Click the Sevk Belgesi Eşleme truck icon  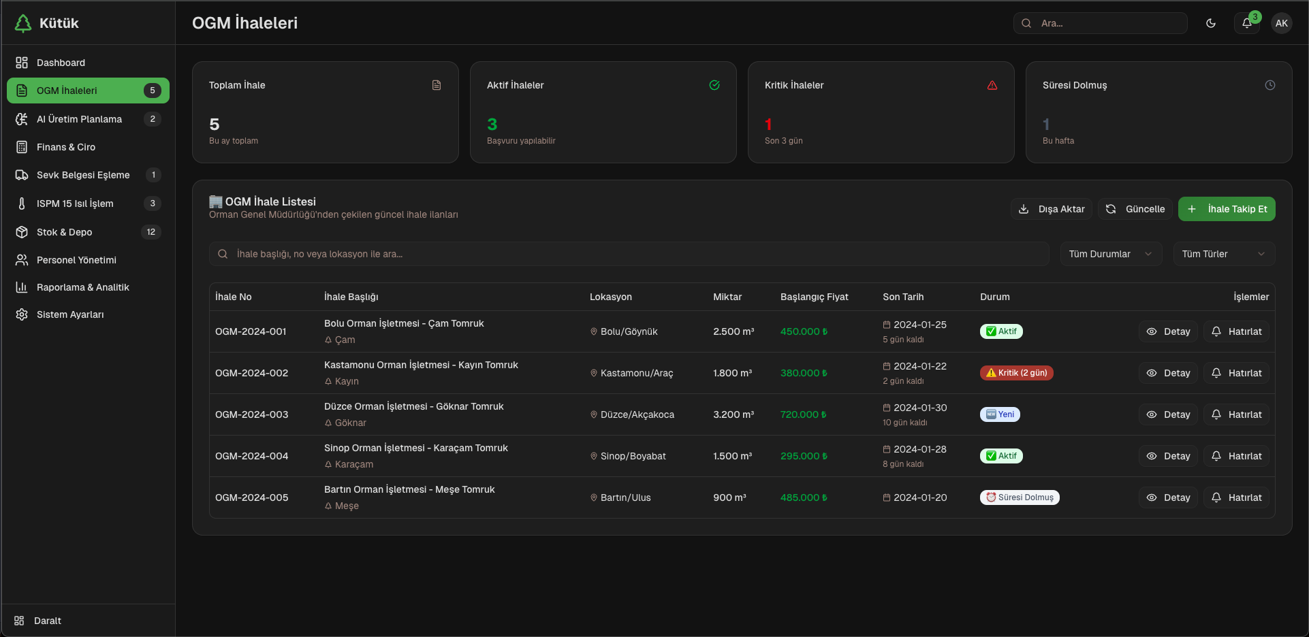click(21, 175)
